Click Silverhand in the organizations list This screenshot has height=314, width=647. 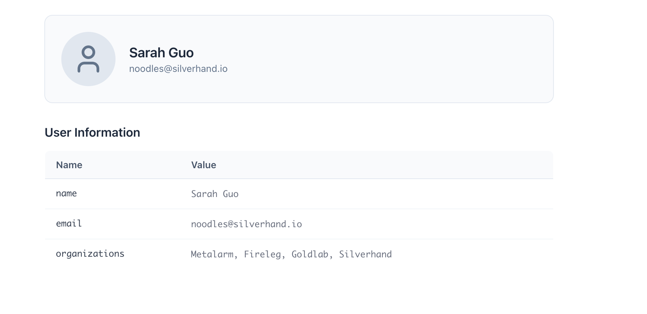[366, 254]
